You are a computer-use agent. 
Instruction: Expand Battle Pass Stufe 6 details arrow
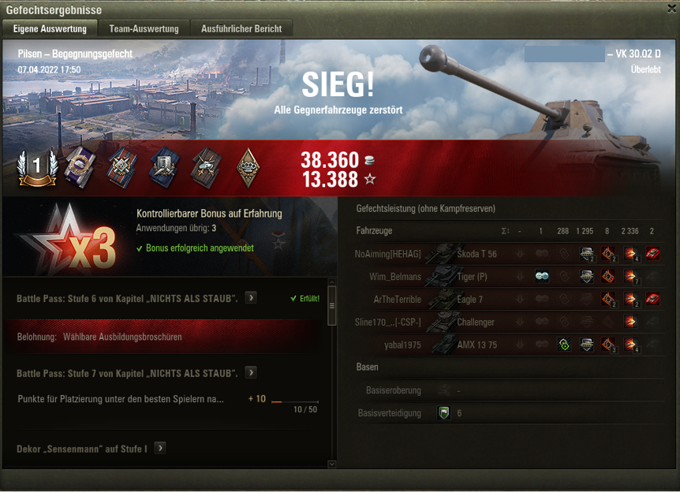251,298
